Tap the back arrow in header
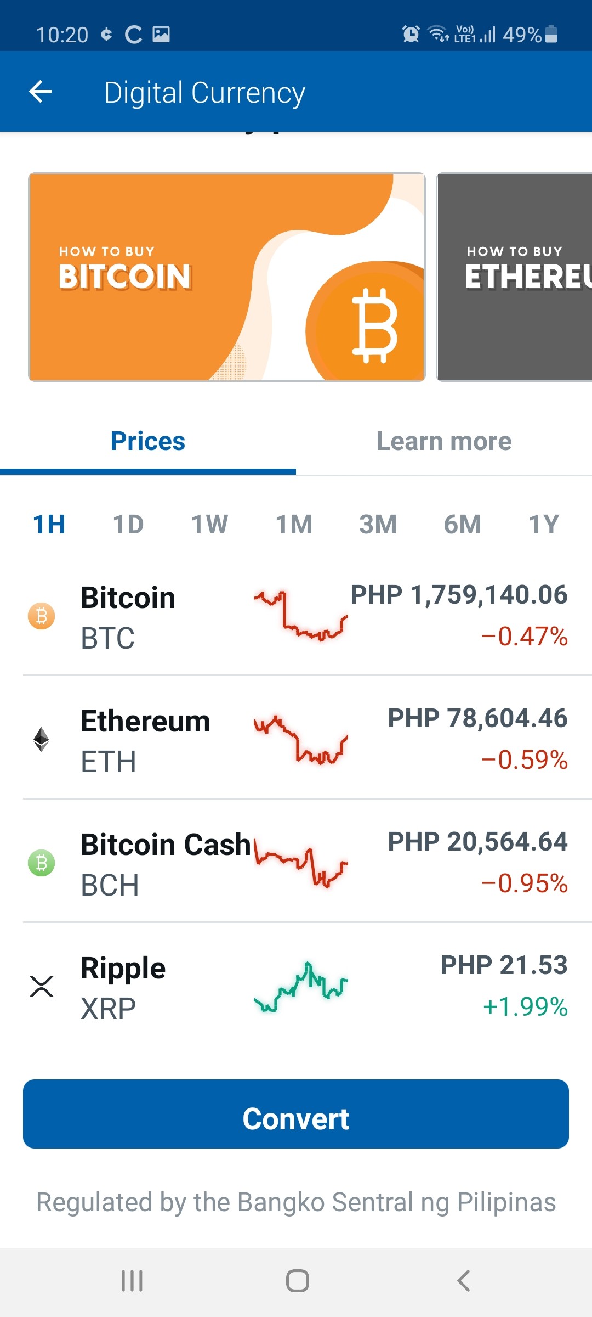This screenshot has height=1317, width=592. (x=41, y=92)
